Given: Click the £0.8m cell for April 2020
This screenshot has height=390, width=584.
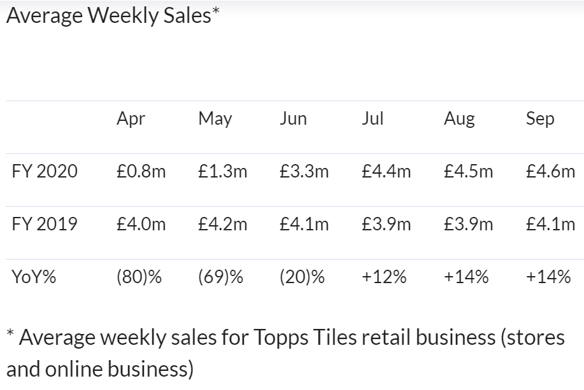Looking at the screenshot, I should tap(141, 172).
